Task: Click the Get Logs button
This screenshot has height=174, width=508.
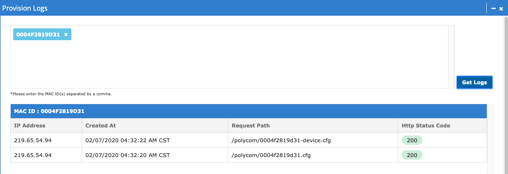Action: point(474,83)
